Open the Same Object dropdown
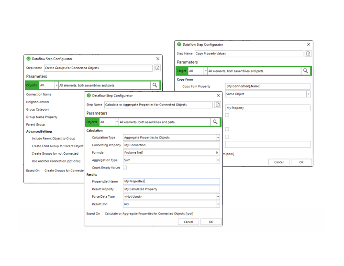 click(308, 94)
